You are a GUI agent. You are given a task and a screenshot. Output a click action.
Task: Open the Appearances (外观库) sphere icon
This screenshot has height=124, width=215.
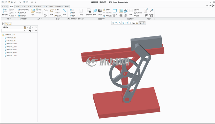pyautogui.click(x=100, y=10)
